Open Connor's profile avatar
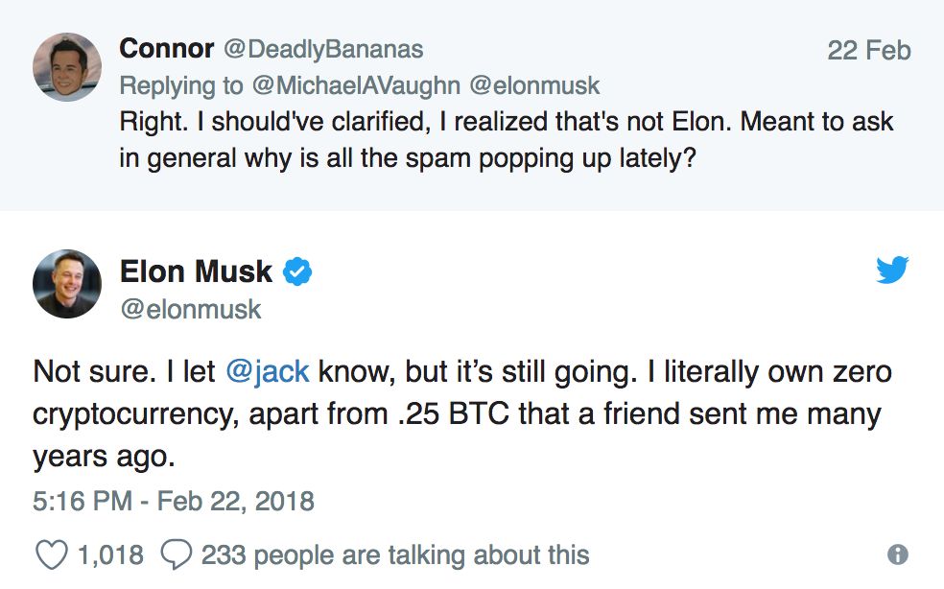This screenshot has height=589, width=944. tap(66, 66)
